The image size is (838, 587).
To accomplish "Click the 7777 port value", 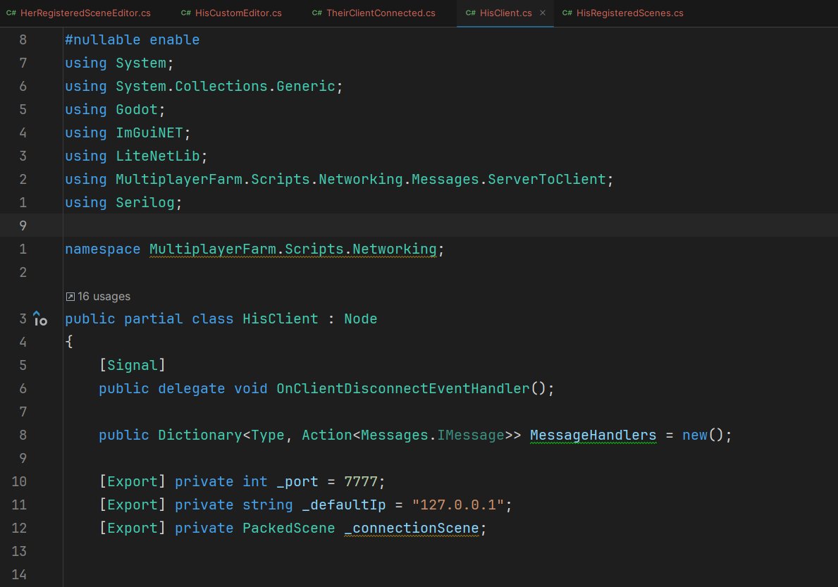I will click(360, 482).
